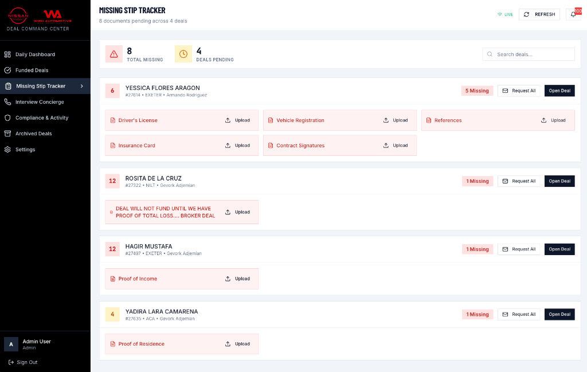Click the Compliance & Activity shield icon
This screenshot has width=587, height=372.
[x=7, y=118]
